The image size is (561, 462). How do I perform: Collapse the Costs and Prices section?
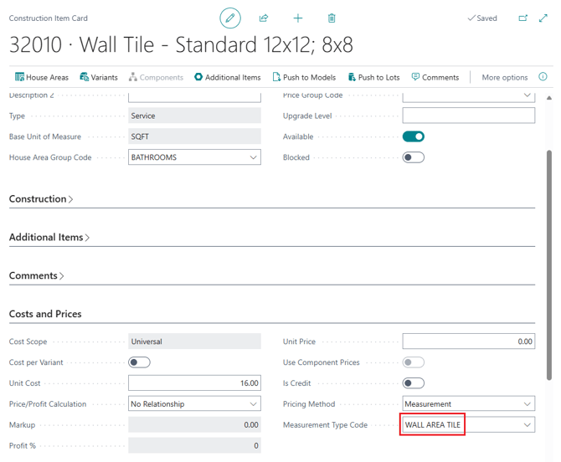point(45,314)
